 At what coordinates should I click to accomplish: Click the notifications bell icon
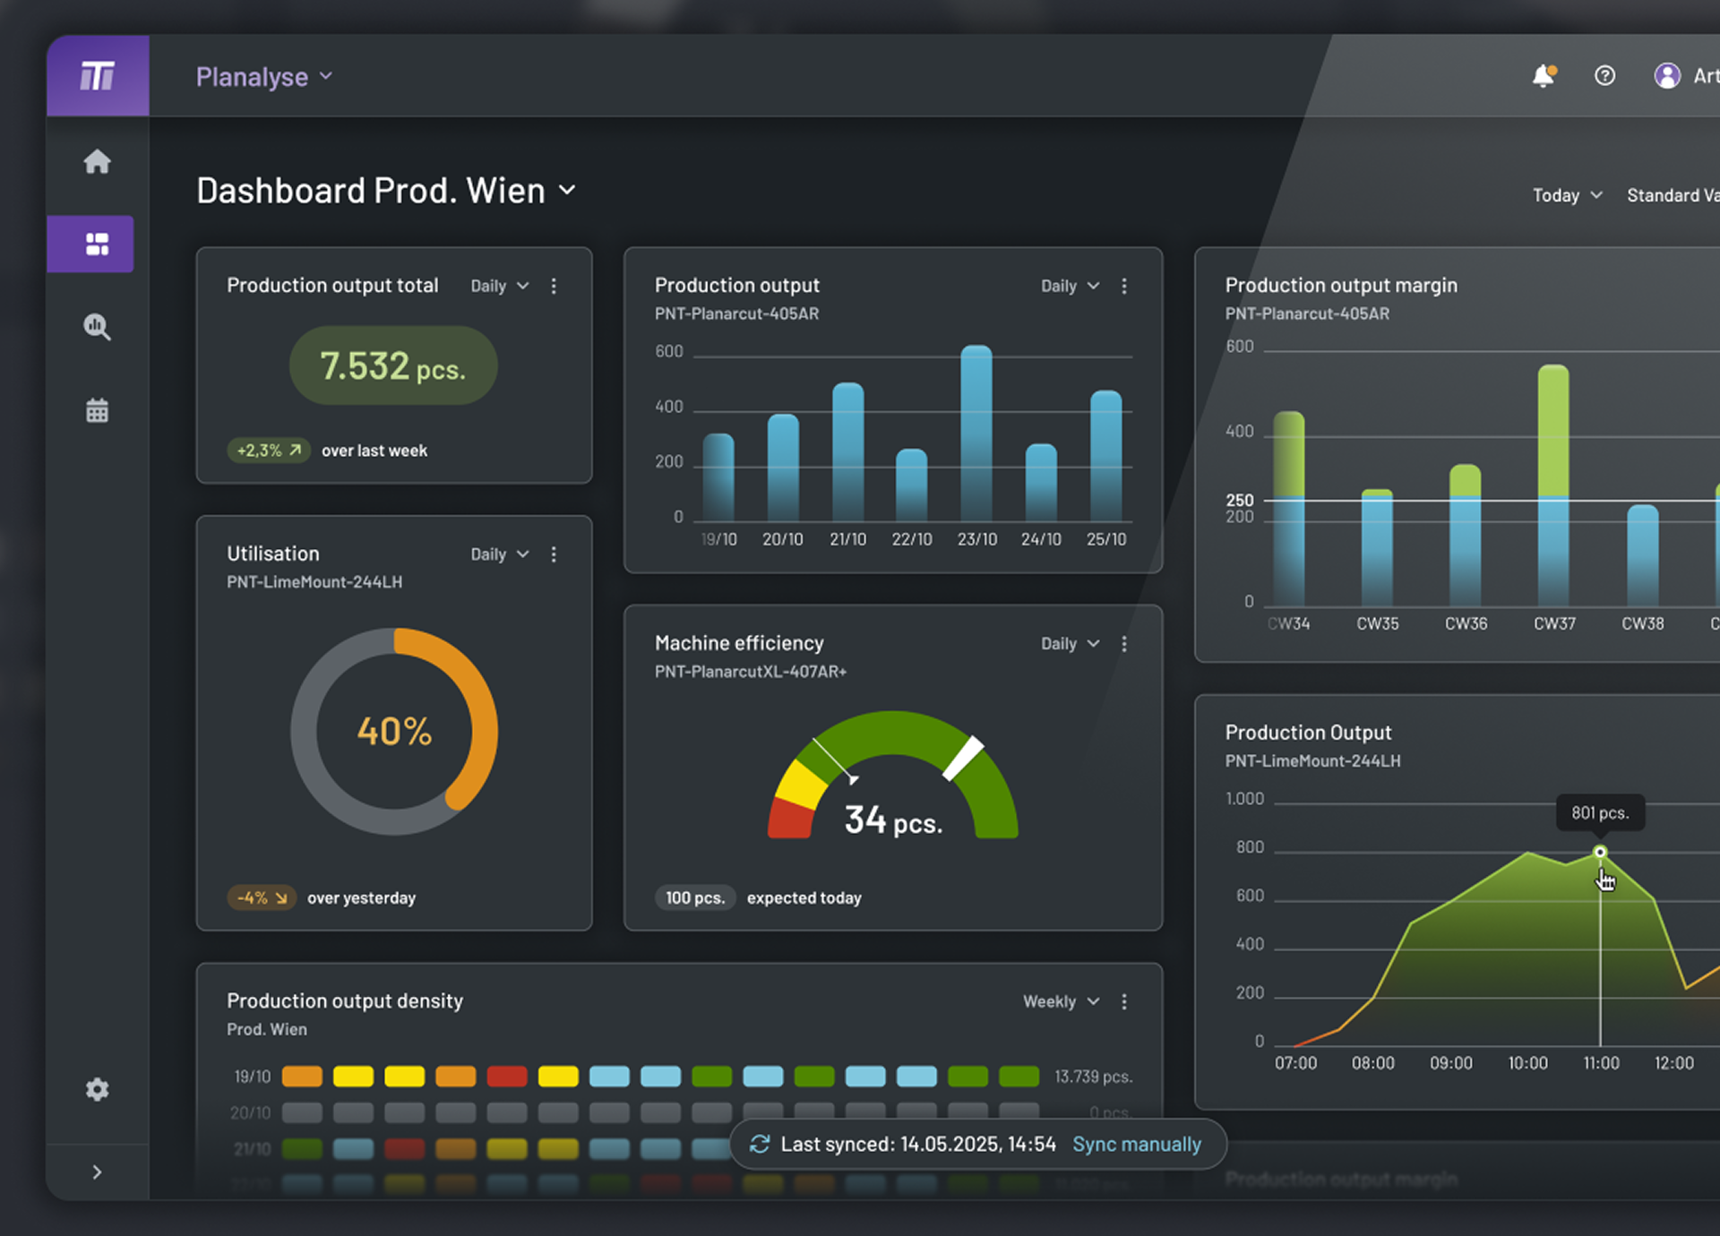[1543, 76]
